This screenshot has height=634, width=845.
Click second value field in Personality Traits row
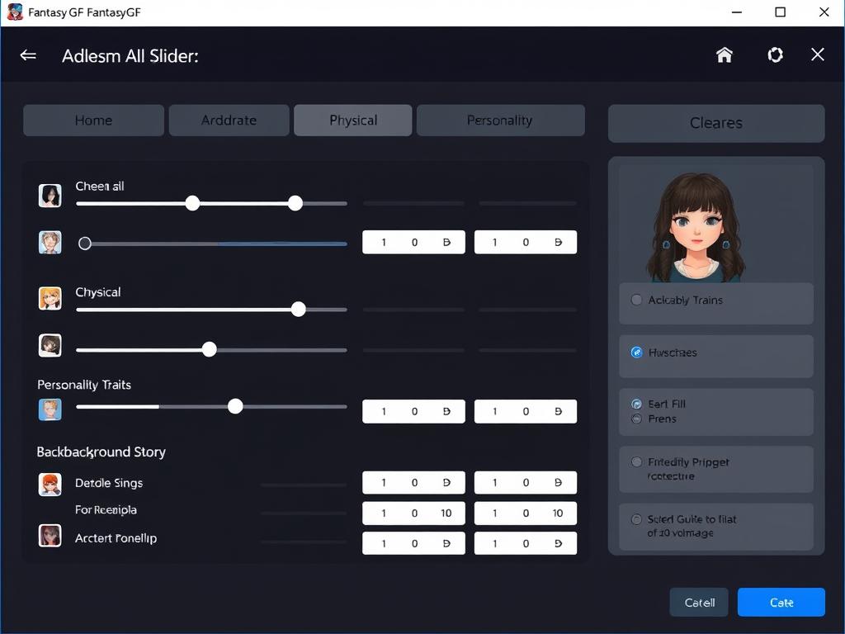(526, 411)
